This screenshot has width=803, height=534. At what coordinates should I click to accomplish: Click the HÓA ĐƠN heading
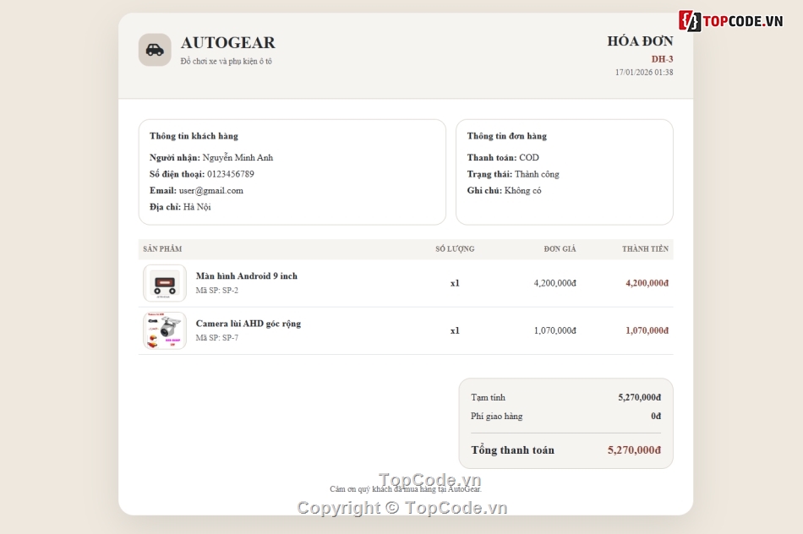point(640,41)
